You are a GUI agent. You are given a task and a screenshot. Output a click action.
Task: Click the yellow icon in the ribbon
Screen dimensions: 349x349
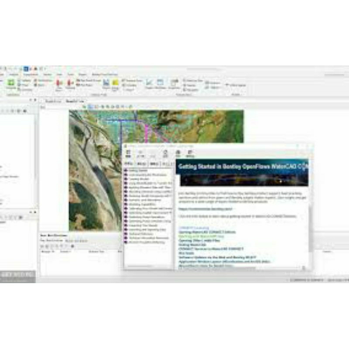(x=115, y=82)
